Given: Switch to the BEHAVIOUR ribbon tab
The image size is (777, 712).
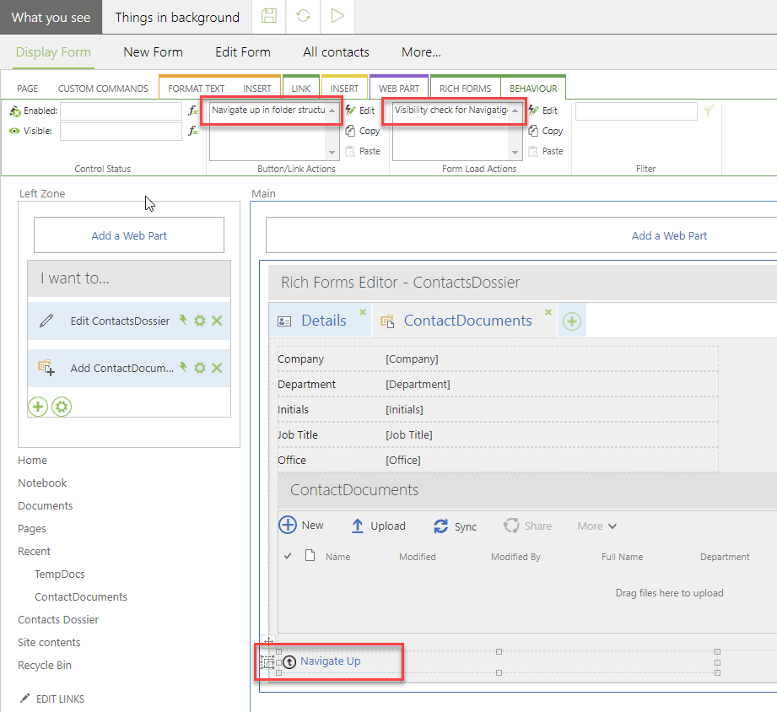Looking at the screenshot, I should [x=532, y=89].
